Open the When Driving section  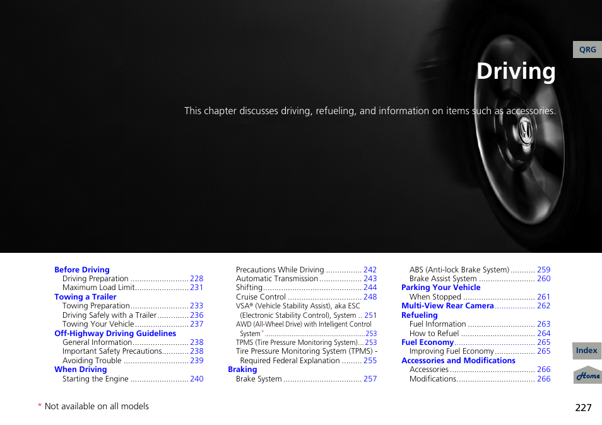pos(81,370)
